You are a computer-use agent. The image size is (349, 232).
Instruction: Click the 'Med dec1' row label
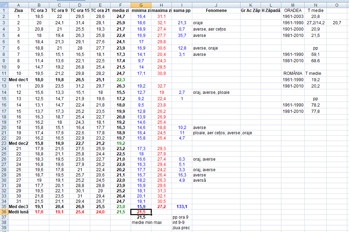point(18,80)
